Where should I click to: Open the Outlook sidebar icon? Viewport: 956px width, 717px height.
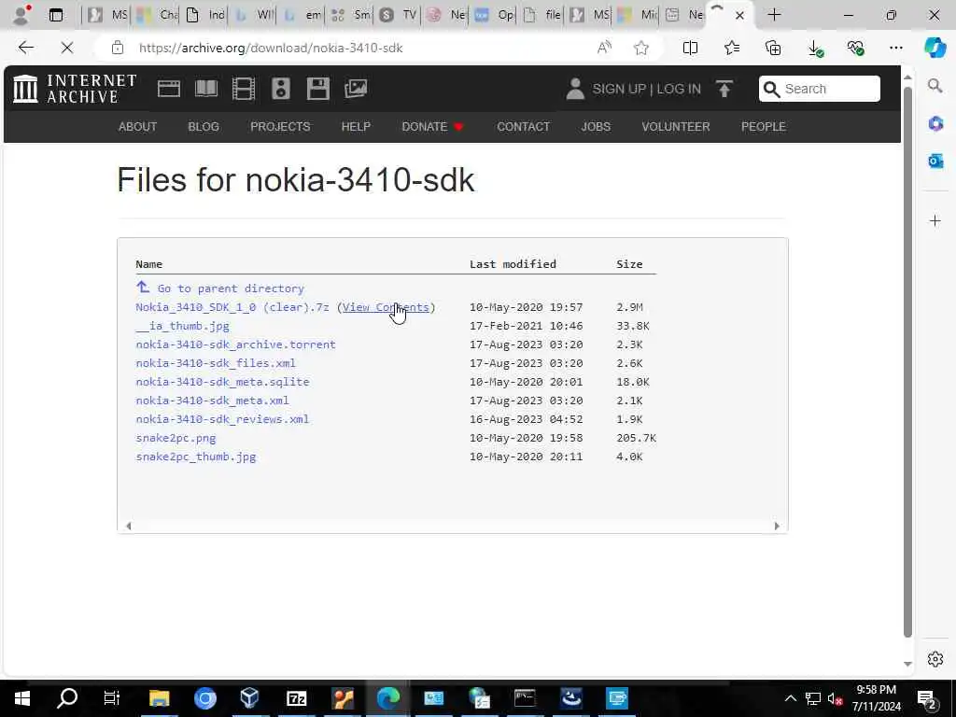click(935, 161)
